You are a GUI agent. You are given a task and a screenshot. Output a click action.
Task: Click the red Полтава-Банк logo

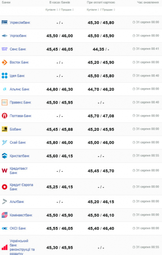pyautogui.click(x=4, y=115)
